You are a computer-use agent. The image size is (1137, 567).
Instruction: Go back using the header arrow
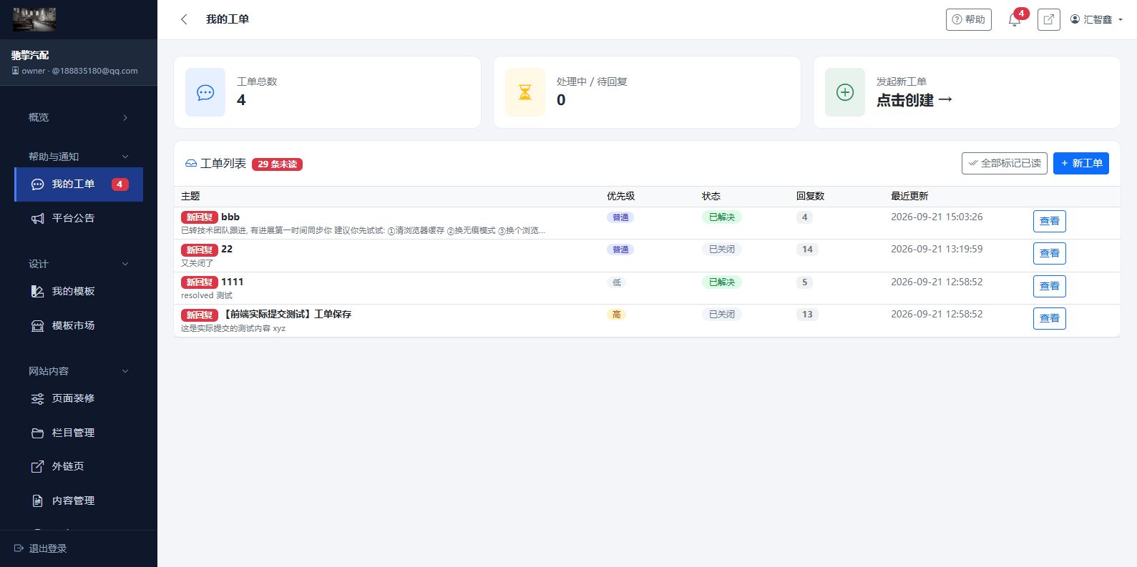click(x=184, y=19)
